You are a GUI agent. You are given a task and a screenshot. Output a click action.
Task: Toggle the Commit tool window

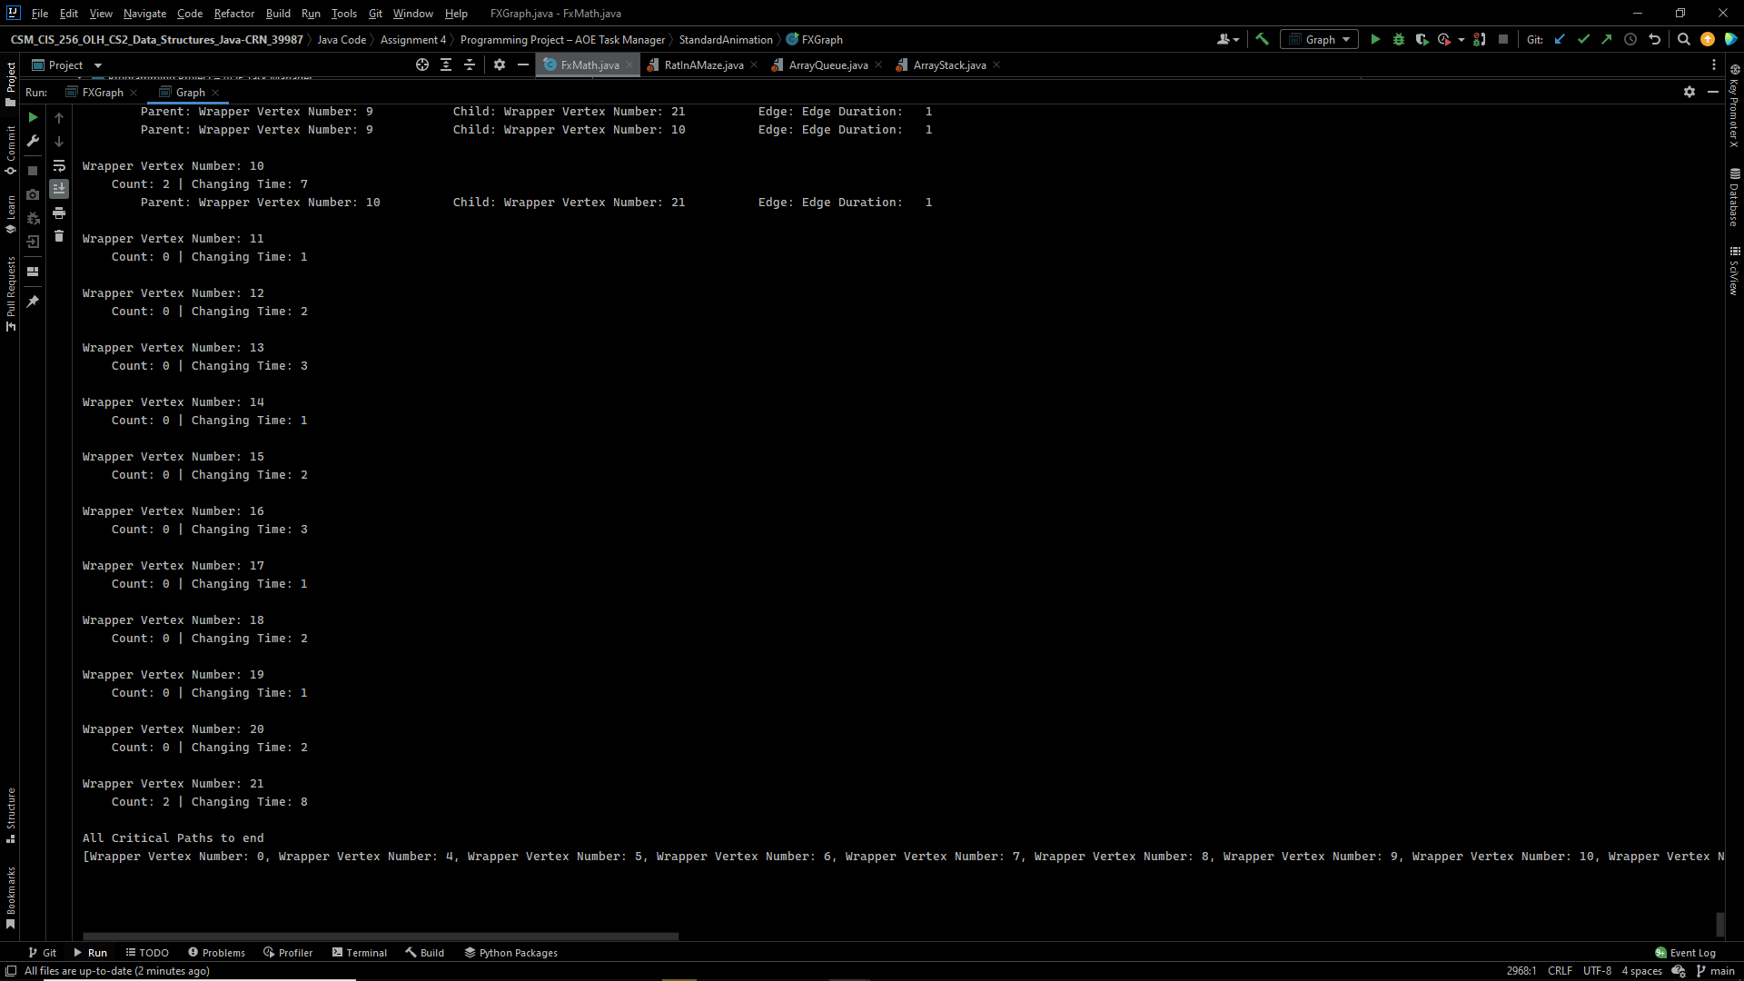click(x=11, y=150)
